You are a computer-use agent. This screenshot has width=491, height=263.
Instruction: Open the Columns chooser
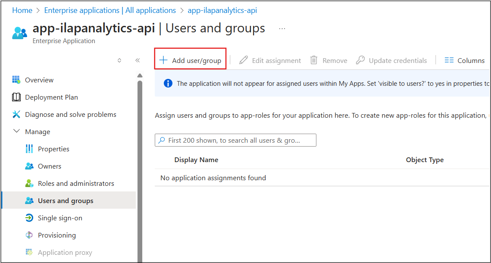coord(465,60)
